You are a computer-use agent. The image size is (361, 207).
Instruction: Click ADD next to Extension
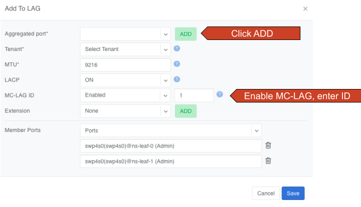pyautogui.click(x=186, y=110)
